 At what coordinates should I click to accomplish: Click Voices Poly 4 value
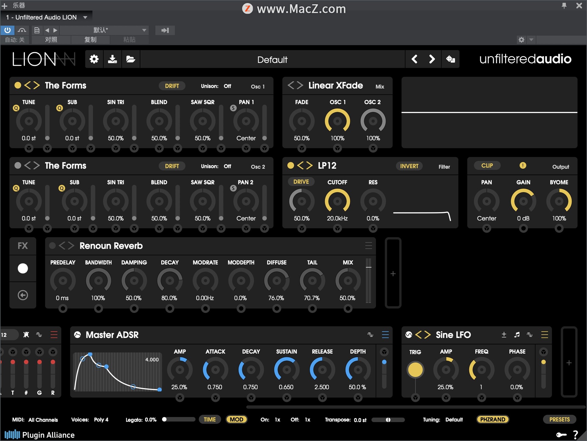pyautogui.click(x=101, y=420)
